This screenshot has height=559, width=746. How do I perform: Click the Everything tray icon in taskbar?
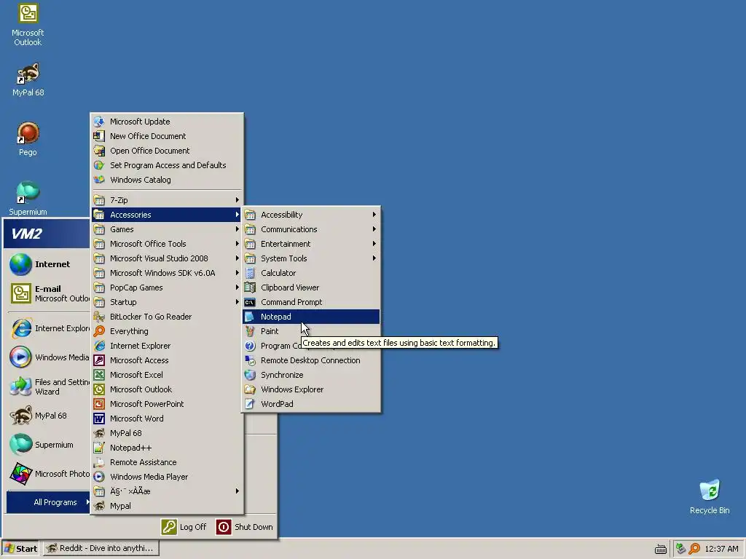point(694,549)
